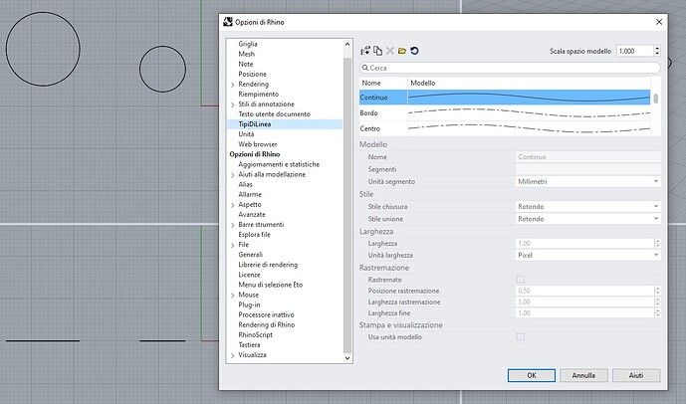
Task: Open the Licenze settings page
Action: pos(249,275)
